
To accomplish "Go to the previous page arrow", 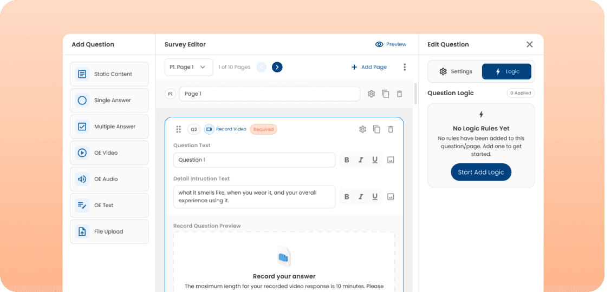I will tap(262, 67).
